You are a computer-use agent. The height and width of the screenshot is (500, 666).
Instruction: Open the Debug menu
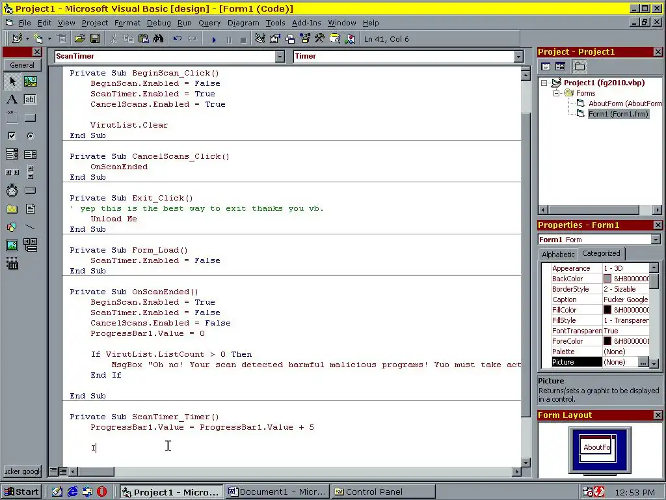pos(159,23)
